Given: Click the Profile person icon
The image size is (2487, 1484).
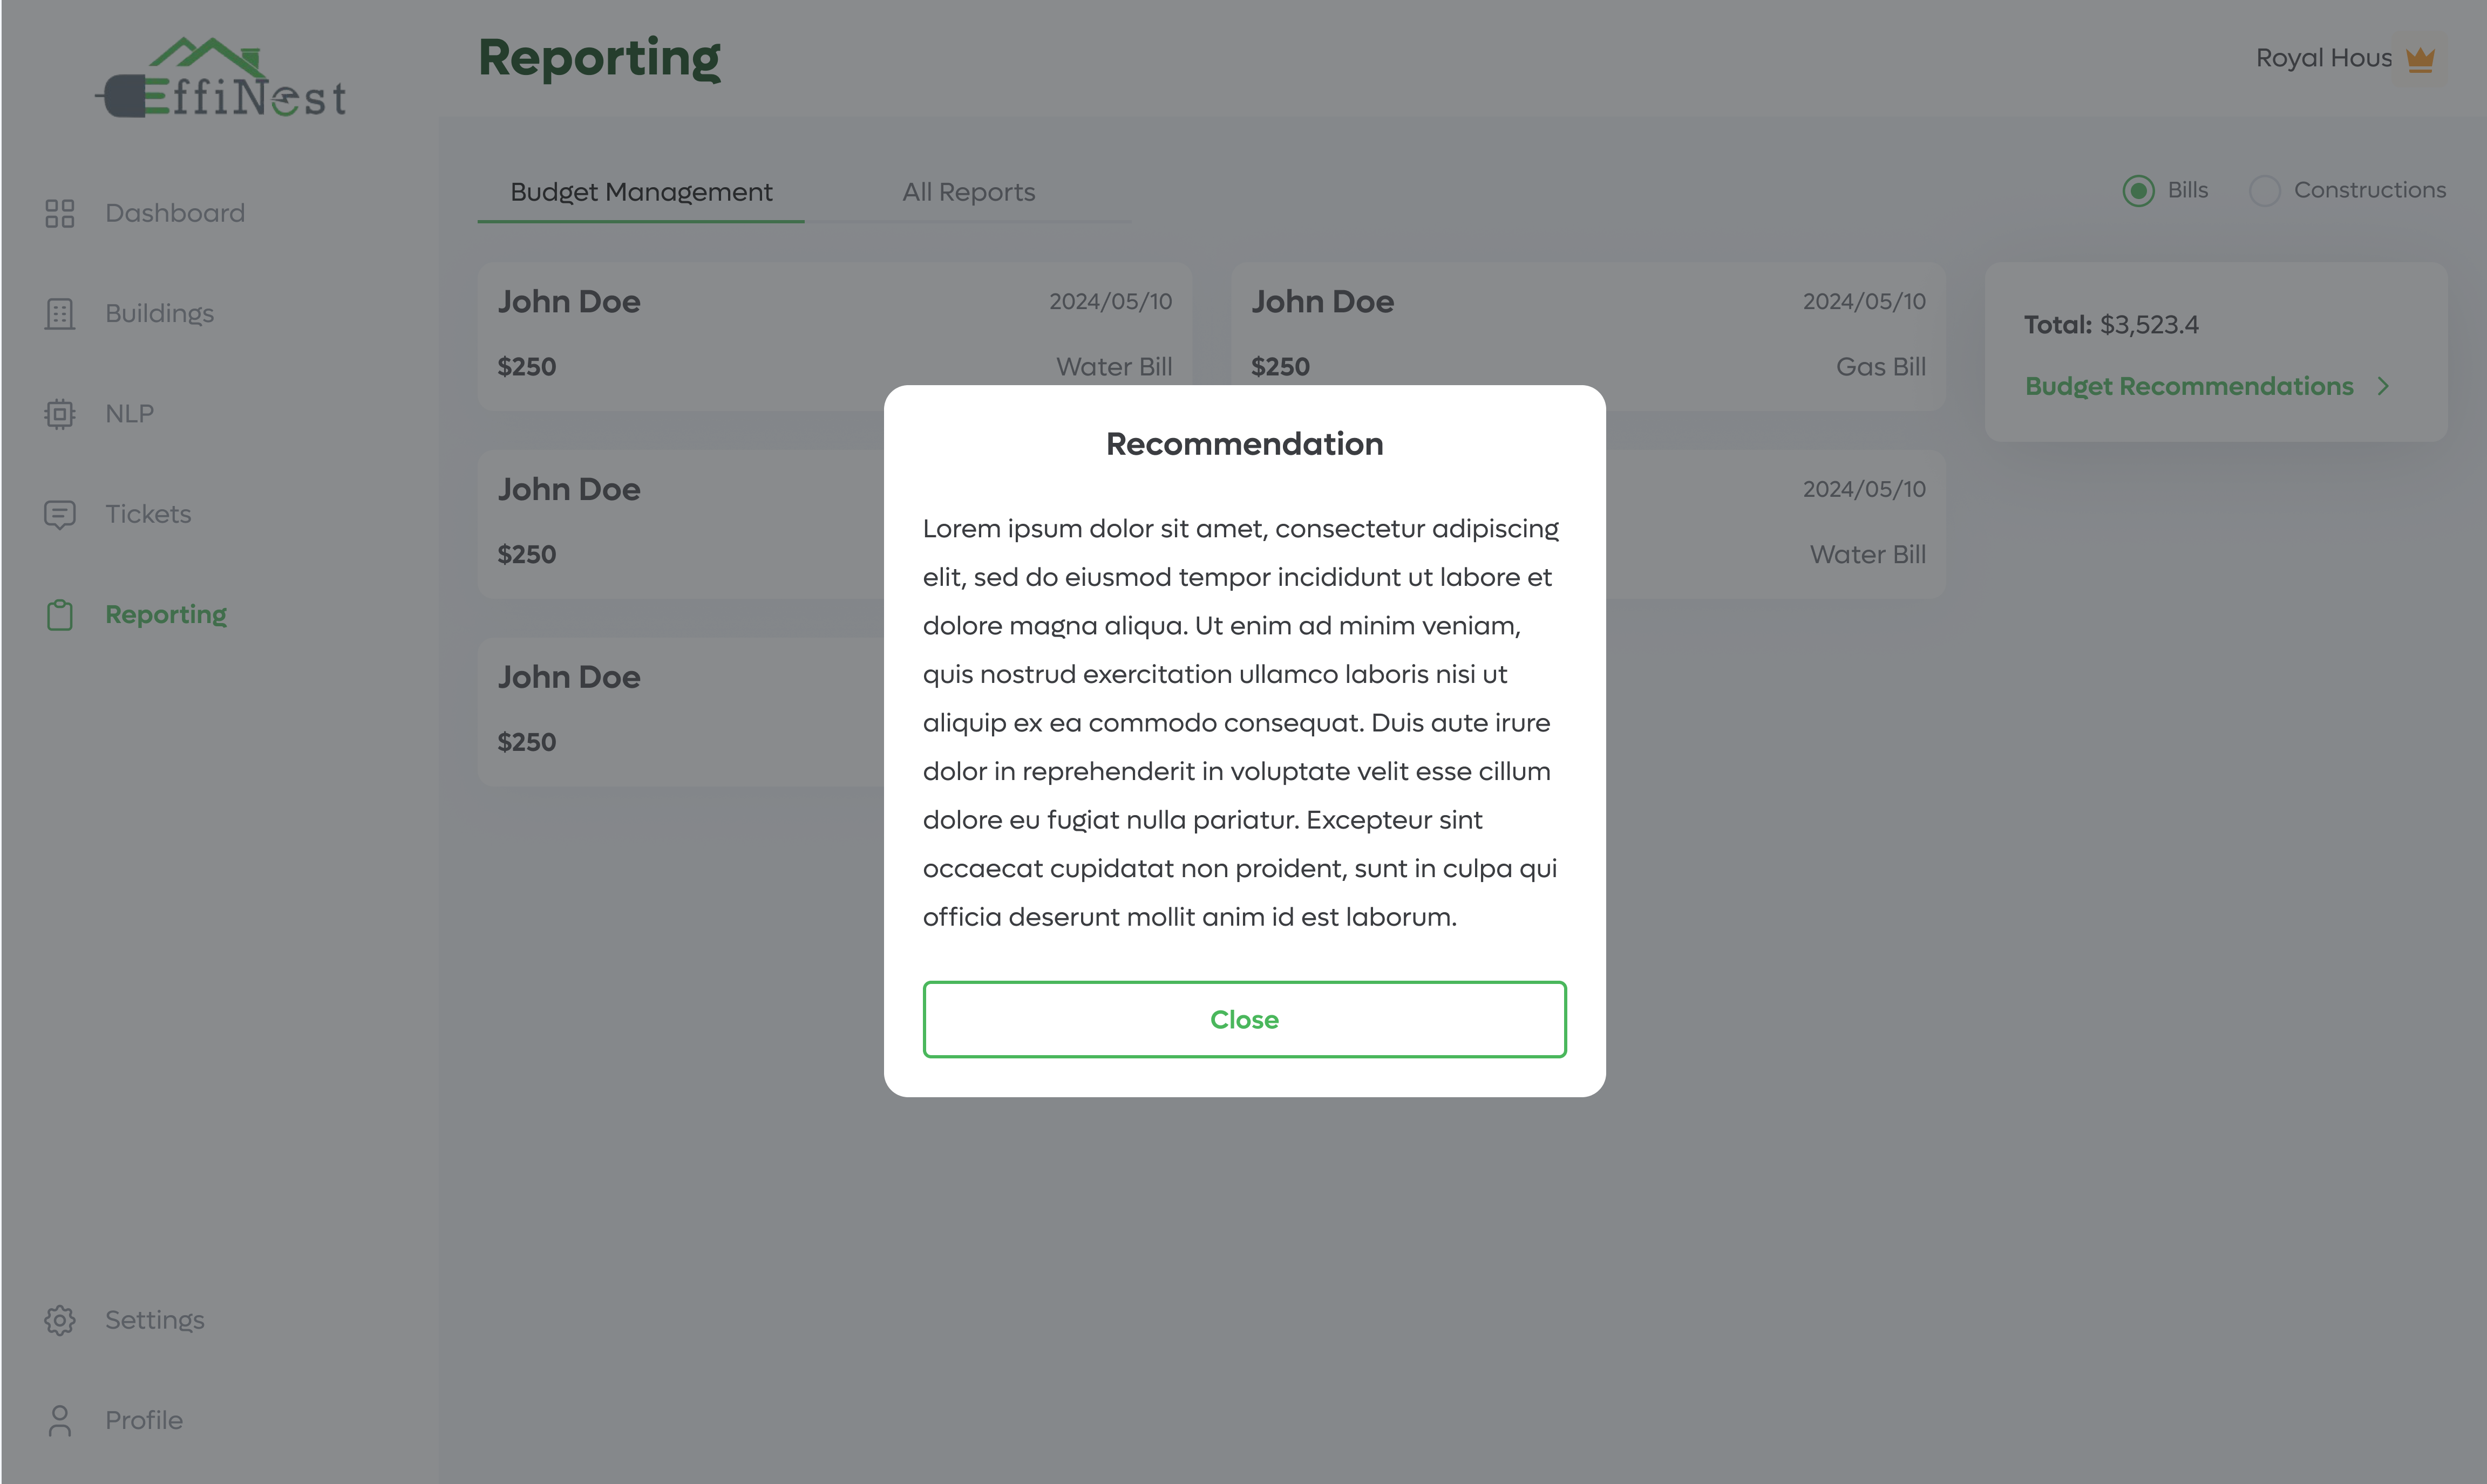Looking at the screenshot, I should coord(60,1420).
